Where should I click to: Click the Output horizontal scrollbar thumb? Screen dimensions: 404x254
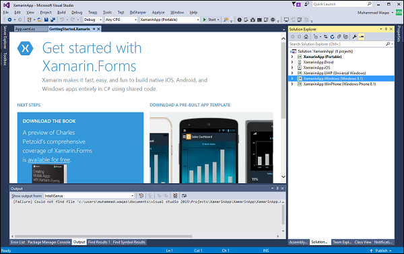coord(103,236)
